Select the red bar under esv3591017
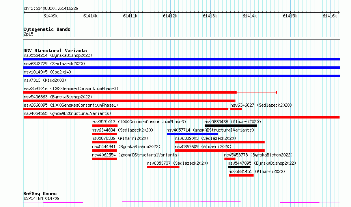351x207 pixels. coord(105,126)
